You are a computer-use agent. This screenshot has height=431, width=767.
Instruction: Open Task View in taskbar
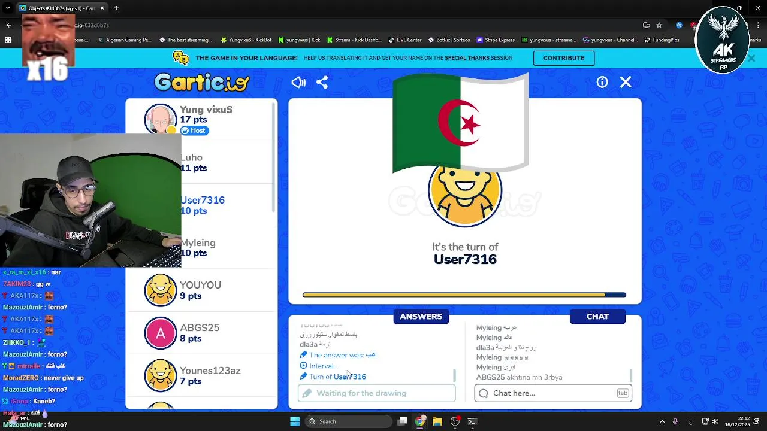403,421
